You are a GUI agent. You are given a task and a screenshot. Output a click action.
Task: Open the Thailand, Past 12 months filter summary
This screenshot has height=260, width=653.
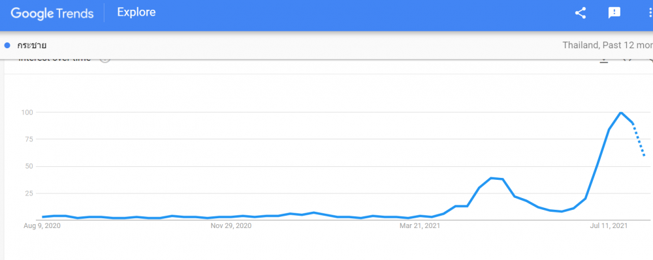607,45
